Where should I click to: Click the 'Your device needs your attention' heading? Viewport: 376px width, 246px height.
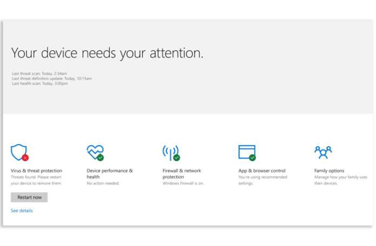coord(108,53)
